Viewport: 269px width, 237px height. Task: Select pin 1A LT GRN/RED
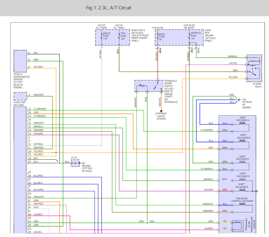click(x=37, y=109)
